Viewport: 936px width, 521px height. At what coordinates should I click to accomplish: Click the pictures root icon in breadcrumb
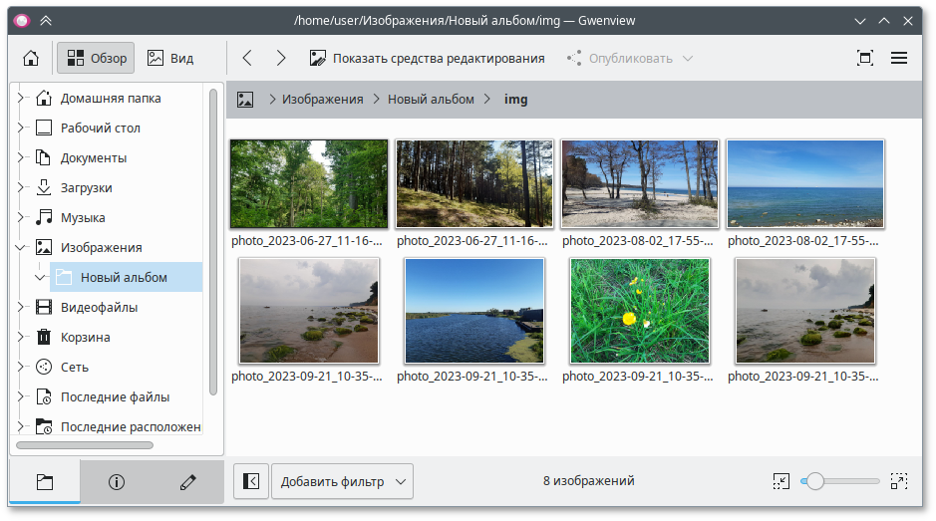[x=245, y=99]
